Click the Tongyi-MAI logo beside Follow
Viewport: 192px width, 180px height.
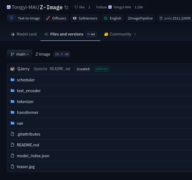pos(110,7)
